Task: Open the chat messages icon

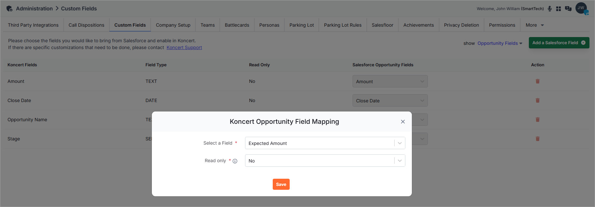Action: [568, 9]
